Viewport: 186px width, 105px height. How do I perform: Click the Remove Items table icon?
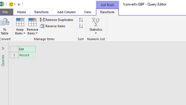(x=32, y=22)
